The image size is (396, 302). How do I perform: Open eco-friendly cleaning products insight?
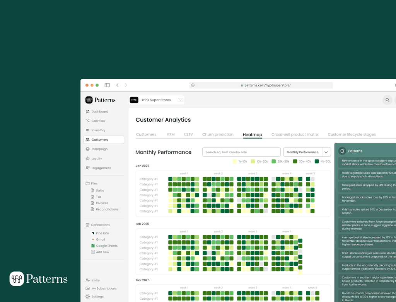(367, 267)
